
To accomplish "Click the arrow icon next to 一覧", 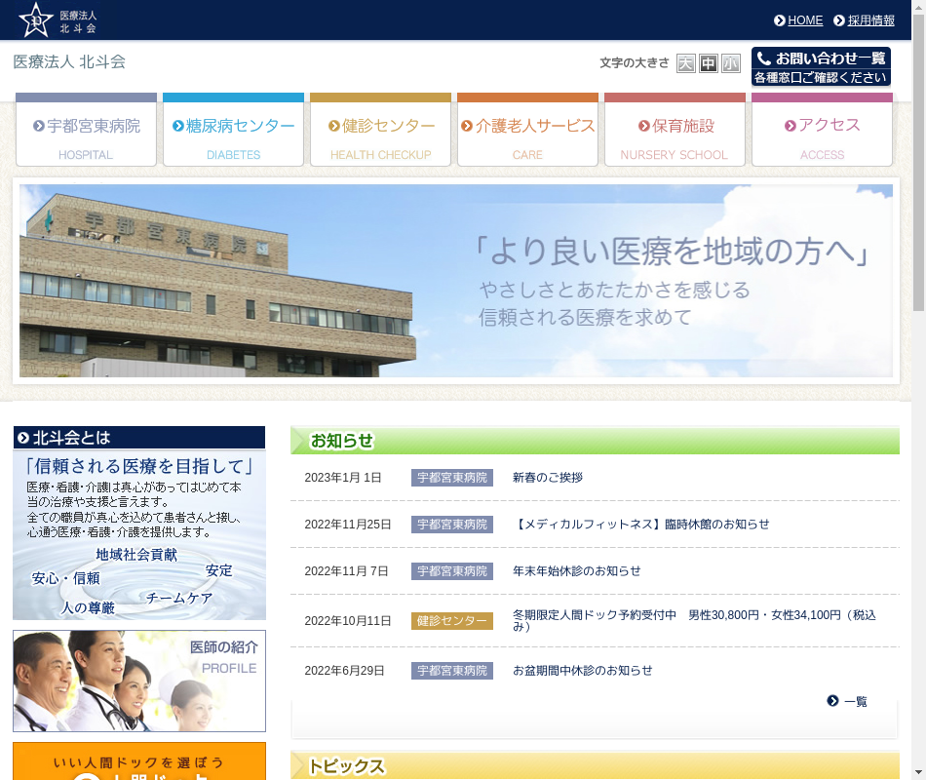I will [832, 701].
